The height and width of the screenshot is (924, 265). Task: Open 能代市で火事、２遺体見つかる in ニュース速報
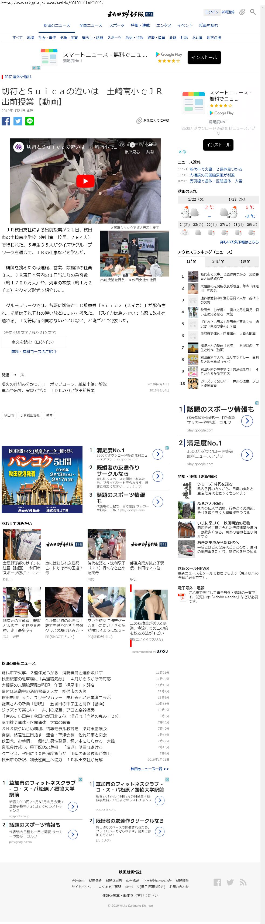tap(216, 169)
